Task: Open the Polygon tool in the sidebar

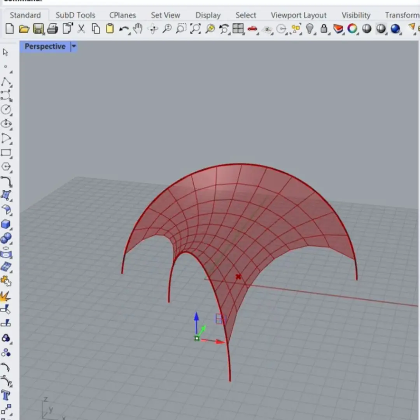Action: (x=6, y=167)
